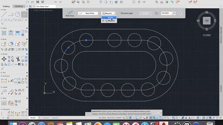This screenshot has width=223, height=125.
Task: Click the command line input area
Action: (x=126, y=112)
